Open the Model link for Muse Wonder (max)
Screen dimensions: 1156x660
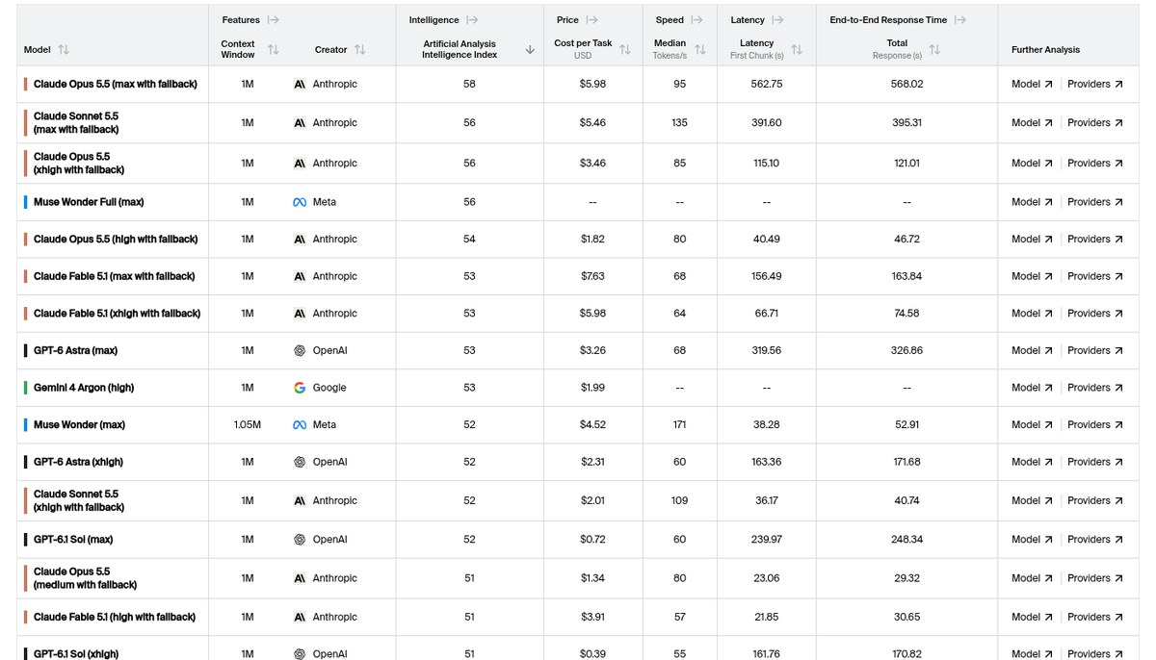[1032, 424]
